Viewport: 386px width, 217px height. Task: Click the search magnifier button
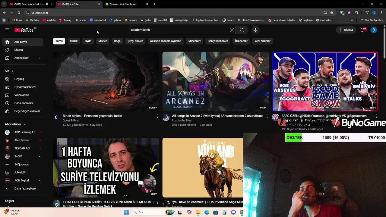click(242, 30)
